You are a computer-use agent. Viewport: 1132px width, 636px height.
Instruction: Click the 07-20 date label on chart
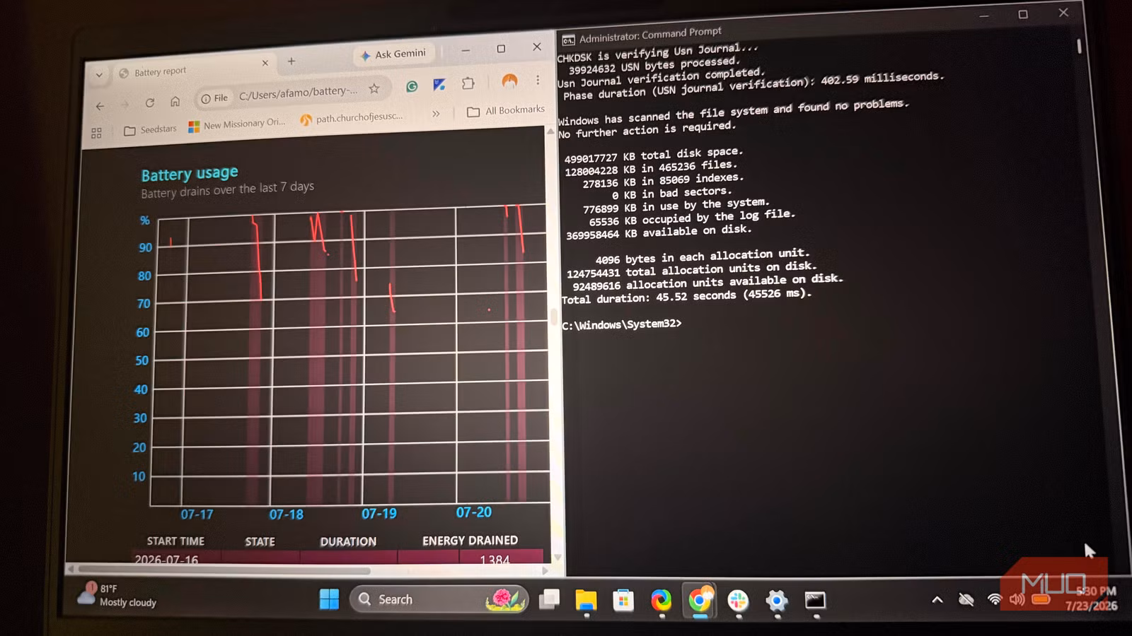tap(473, 512)
